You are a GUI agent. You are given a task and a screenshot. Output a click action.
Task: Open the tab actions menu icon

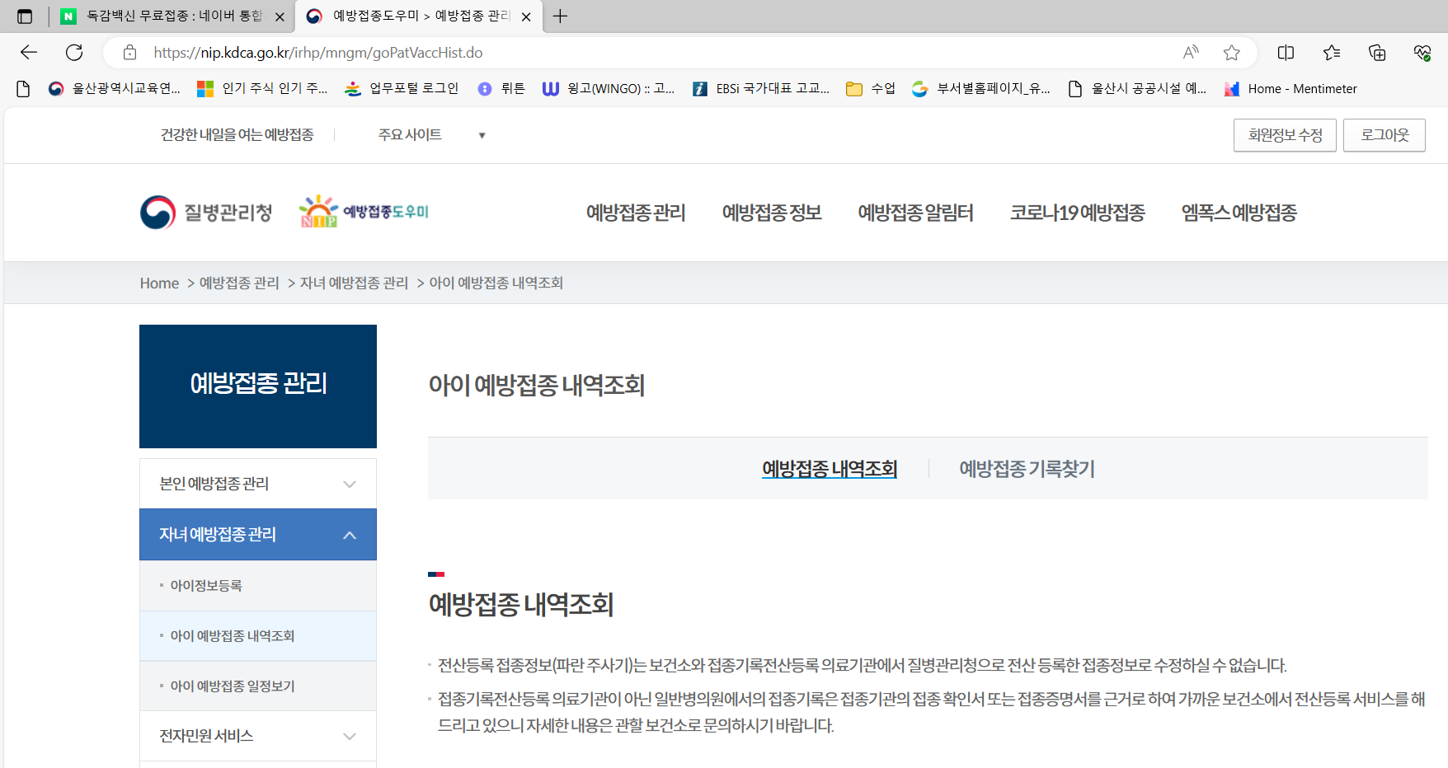click(25, 16)
